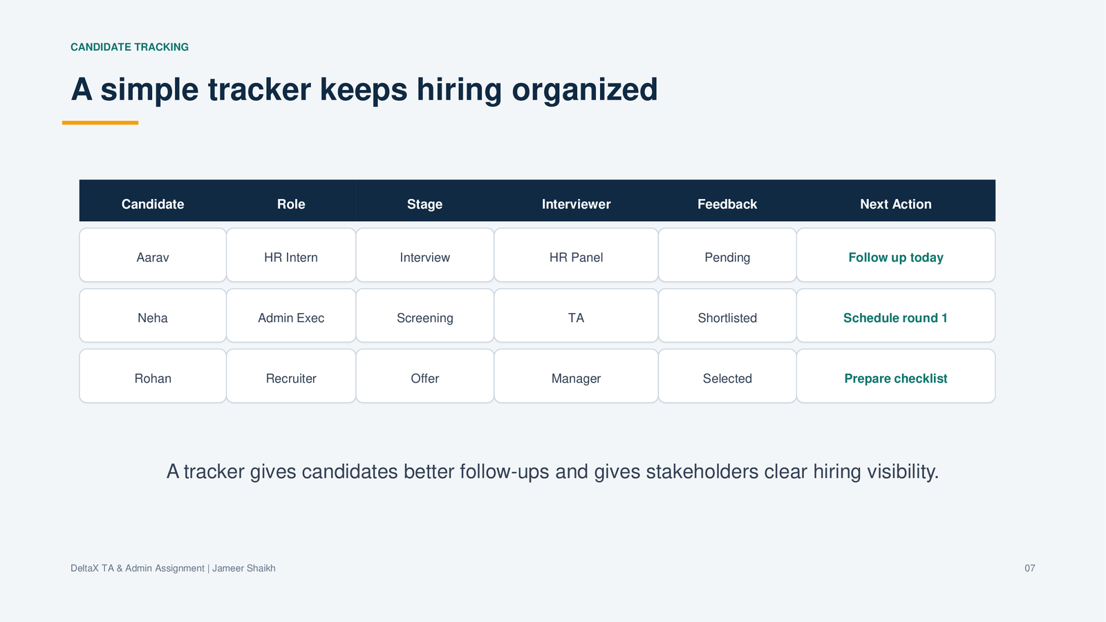Click the slide number 07
Viewport: 1106px width, 622px height.
[x=1030, y=568]
